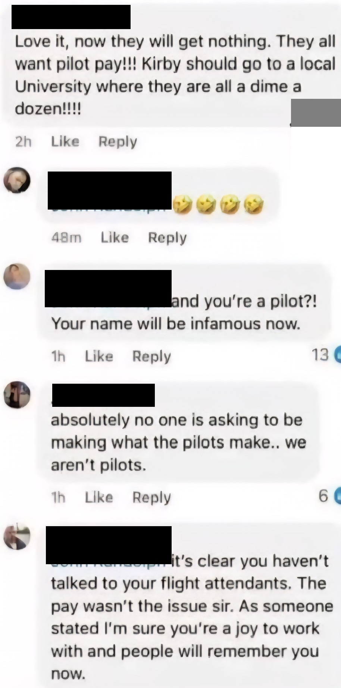Like the 'Your name will be infamous' comment

click(x=99, y=356)
